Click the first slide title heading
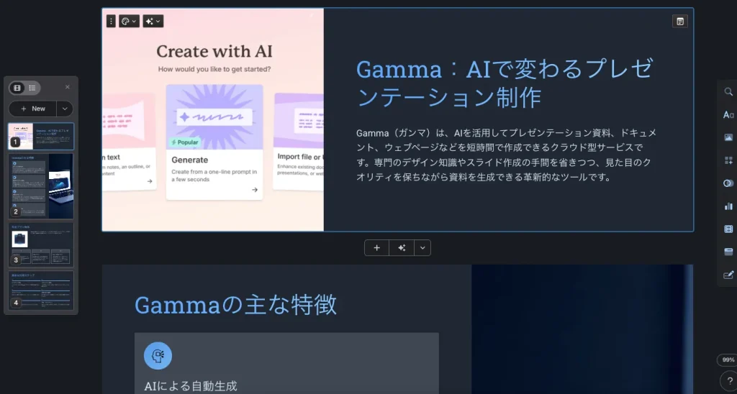This screenshot has height=394, width=737. click(x=505, y=83)
